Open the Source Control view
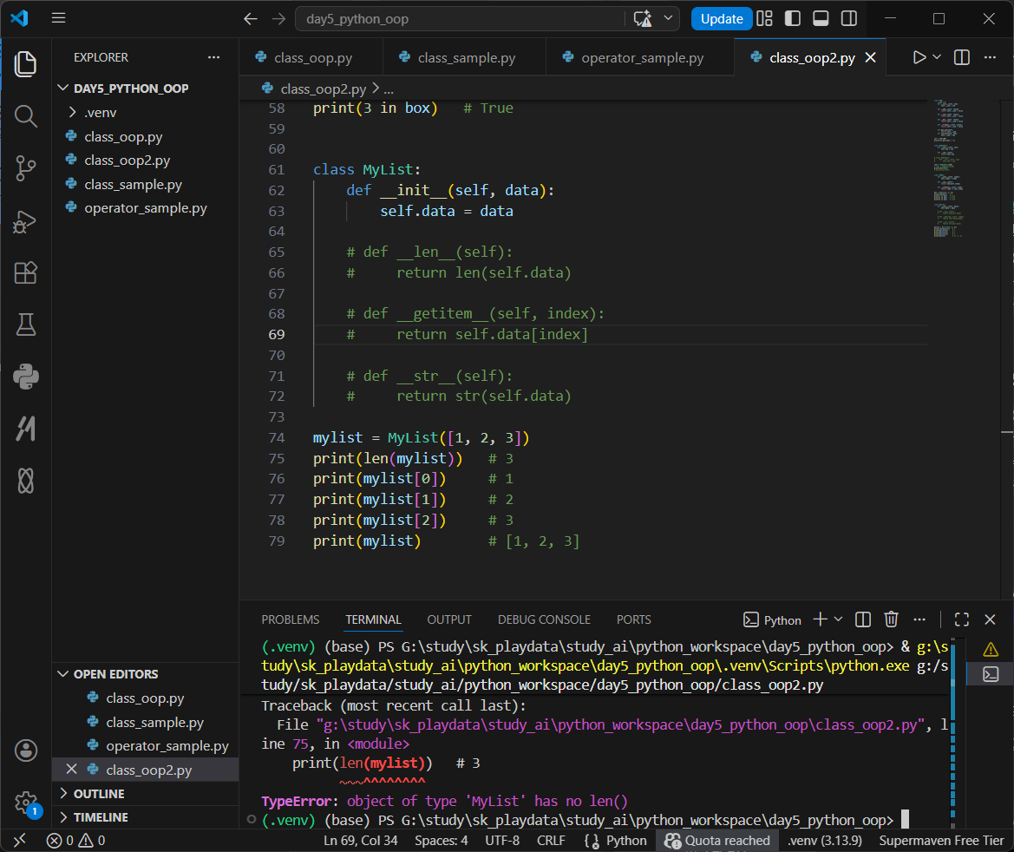 coord(25,168)
